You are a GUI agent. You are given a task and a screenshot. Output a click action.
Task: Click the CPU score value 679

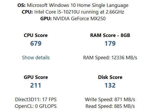click(x=36, y=43)
